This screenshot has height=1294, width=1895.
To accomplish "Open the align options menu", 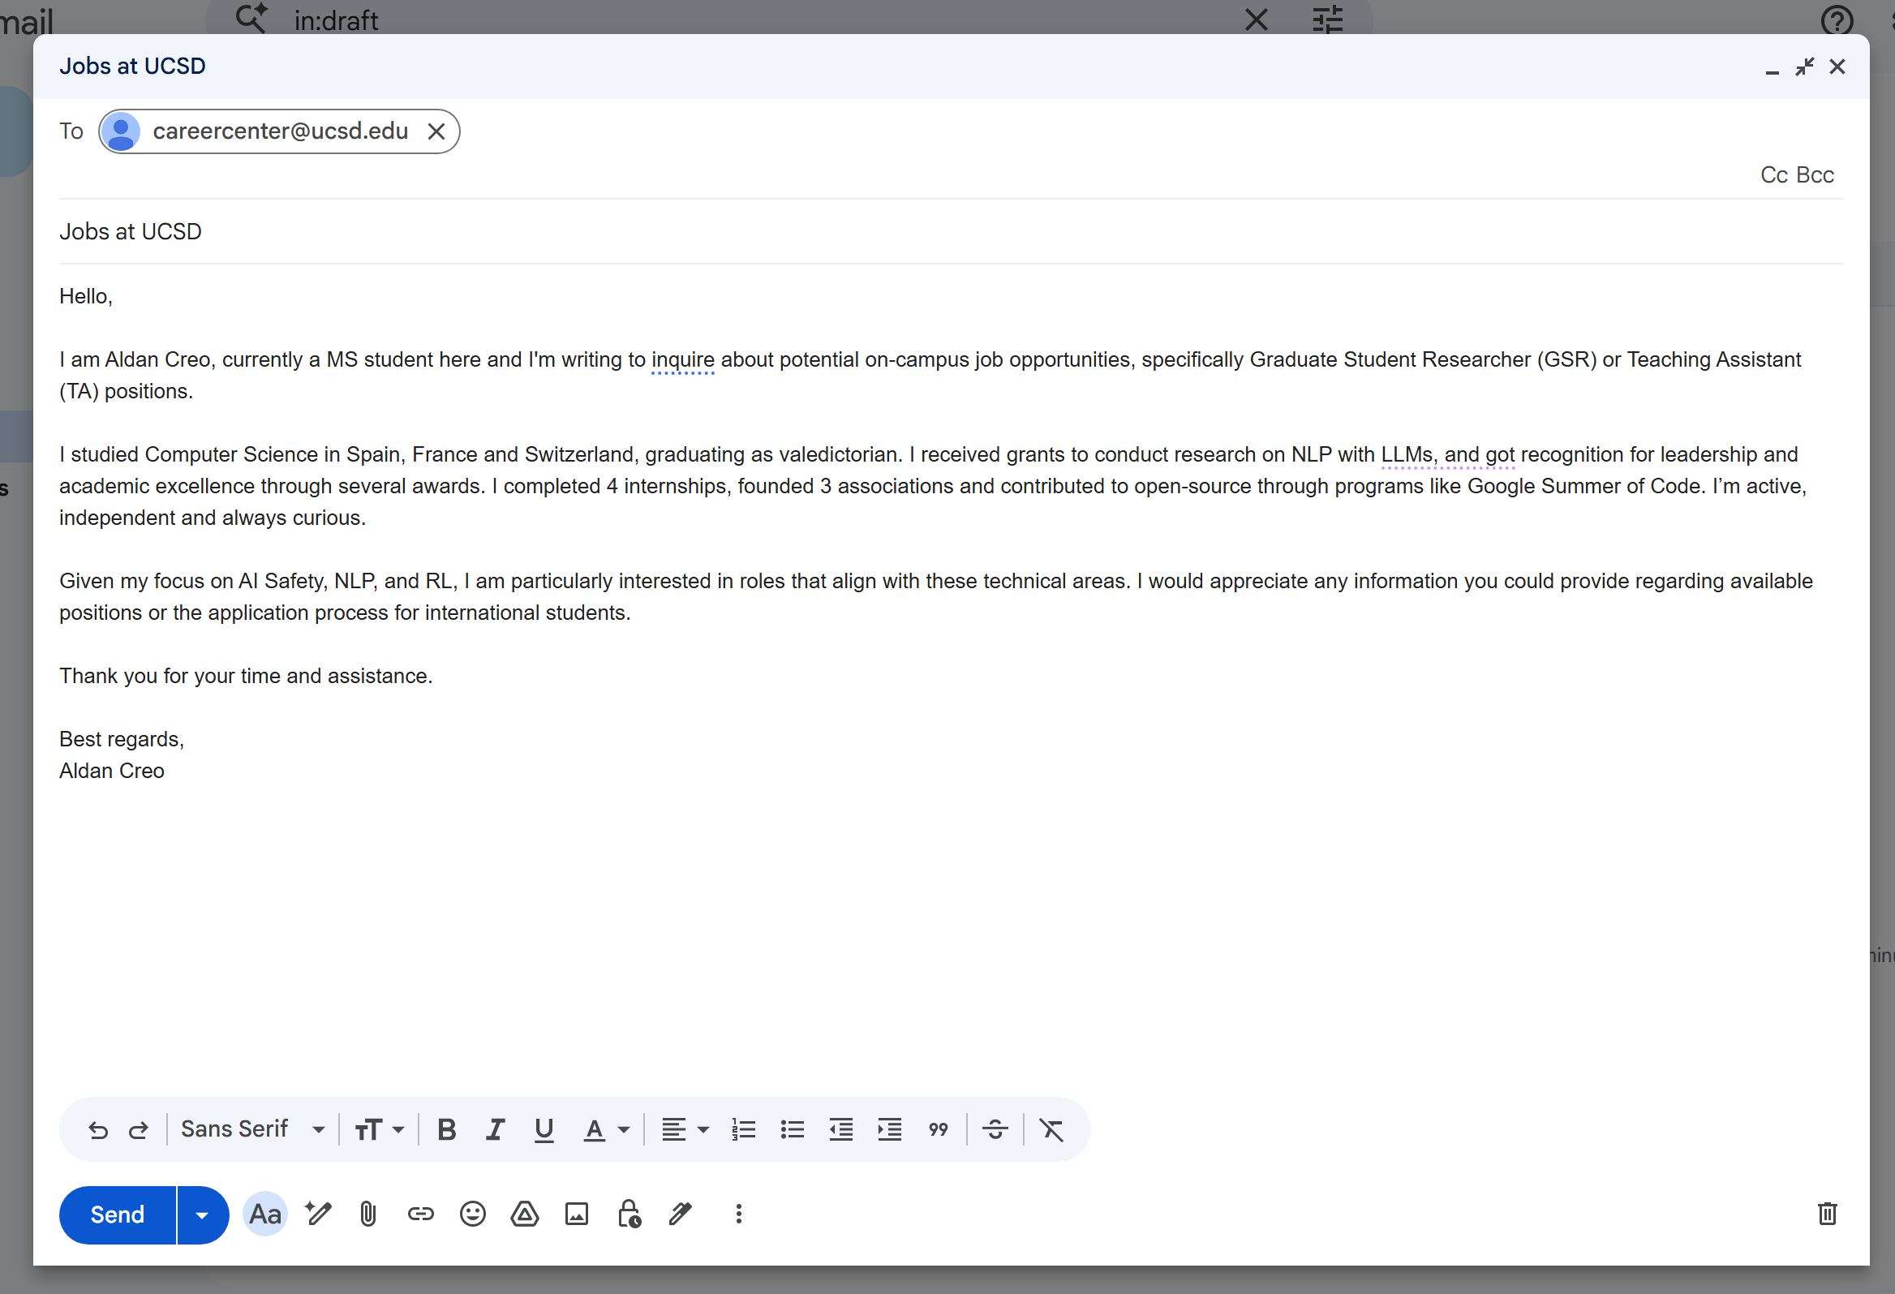I will [685, 1130].
